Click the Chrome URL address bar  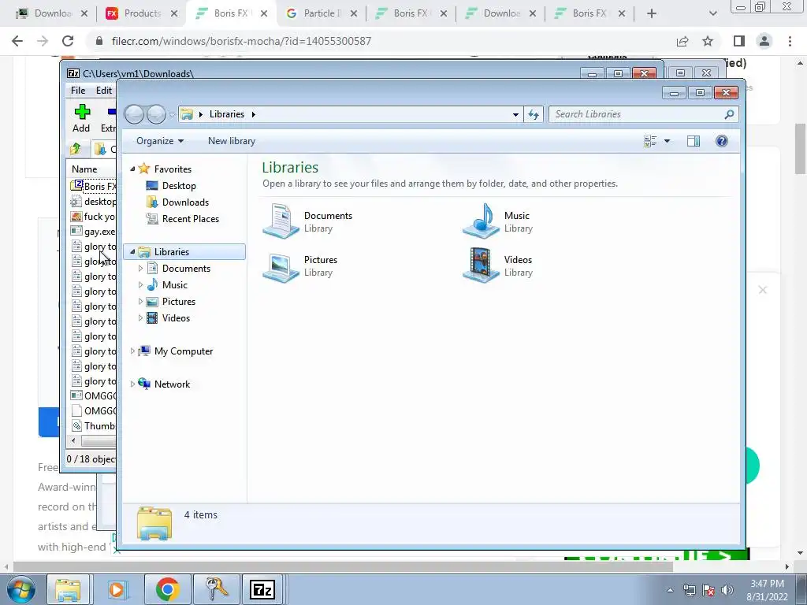(381, 41)
